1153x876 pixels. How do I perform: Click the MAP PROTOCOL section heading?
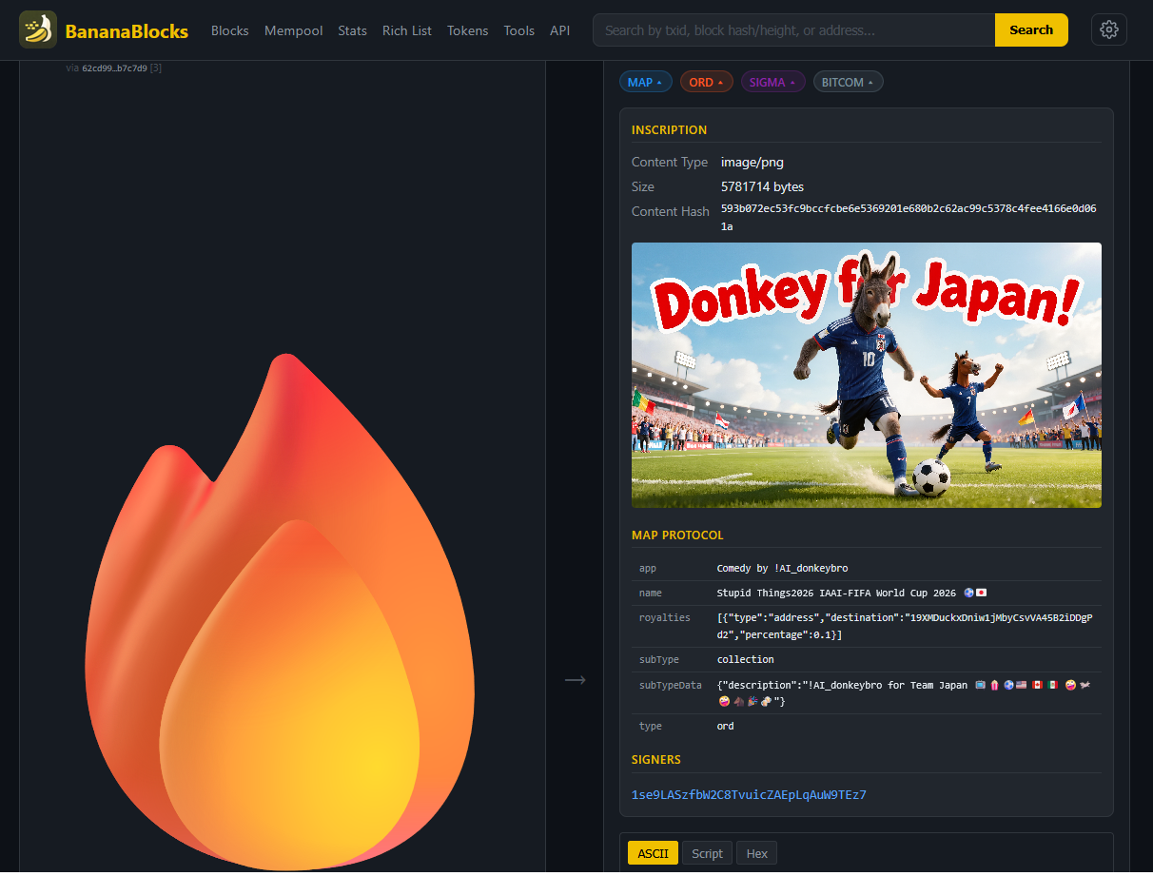click(x=677, y=535)
